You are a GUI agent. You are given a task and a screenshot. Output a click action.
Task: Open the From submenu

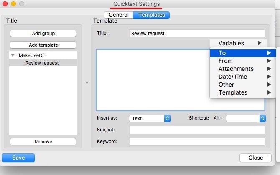point(243,61)
